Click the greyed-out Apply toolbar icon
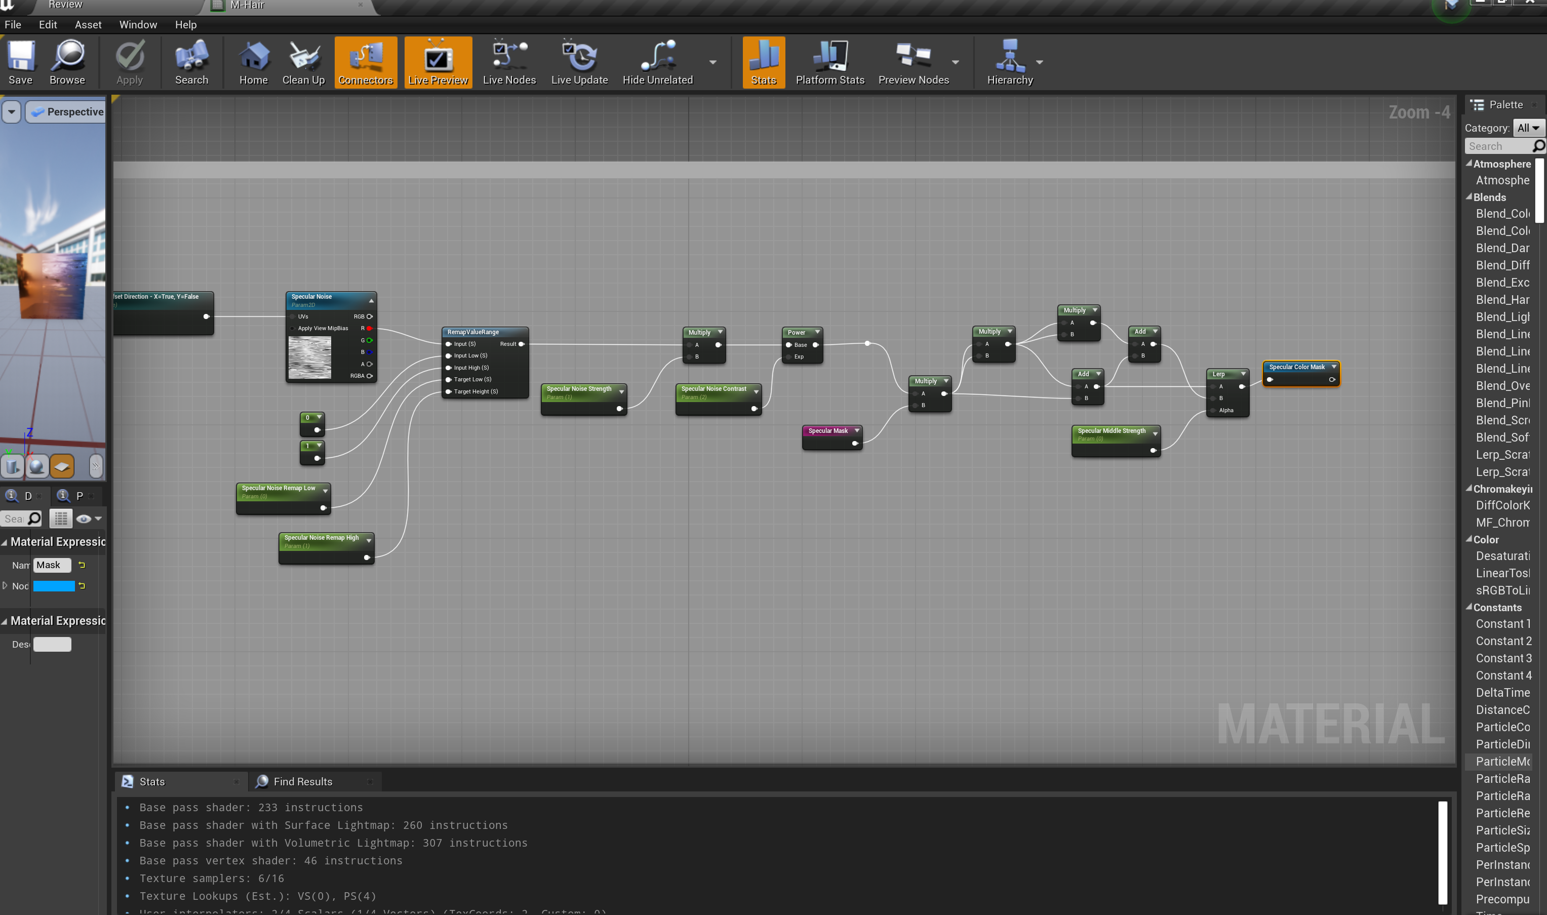The width and height of the screenshot is (1547, 915). click(x=130, y=62)
